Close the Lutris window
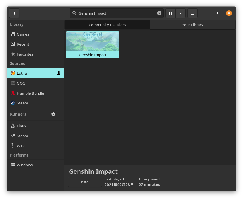Screen dimensions: 243x199 229,13
